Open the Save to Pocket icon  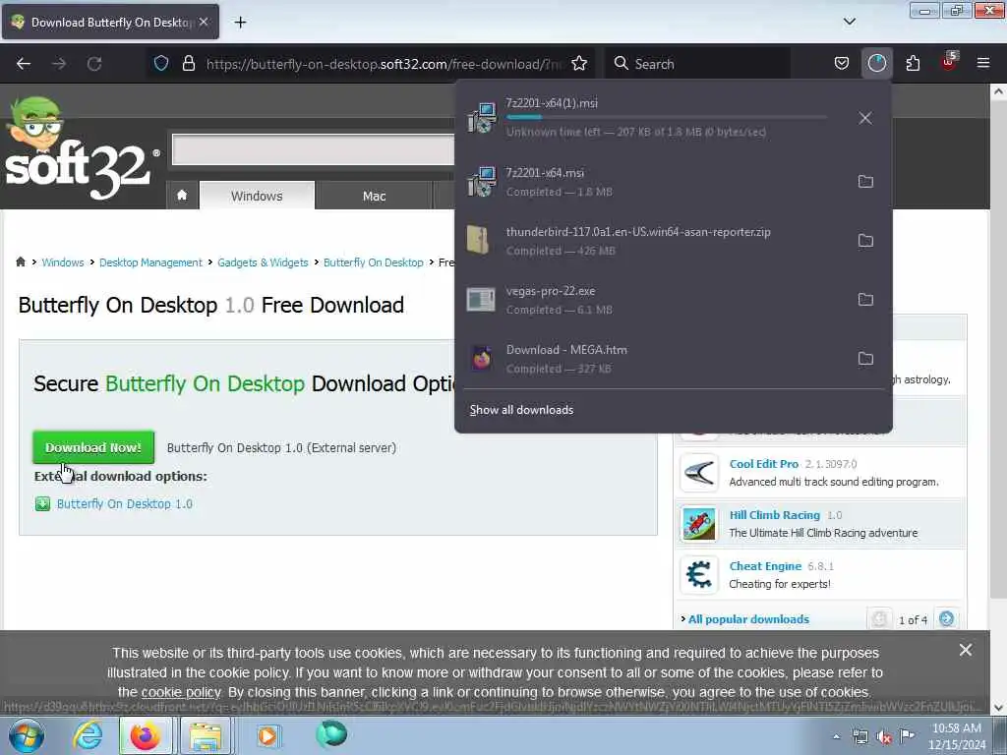click(x=842, y=64)
